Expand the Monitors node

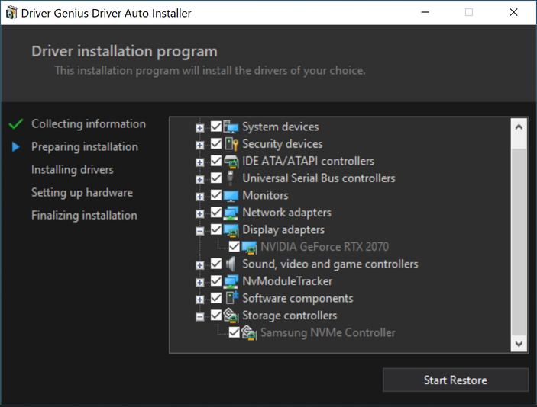199,197
